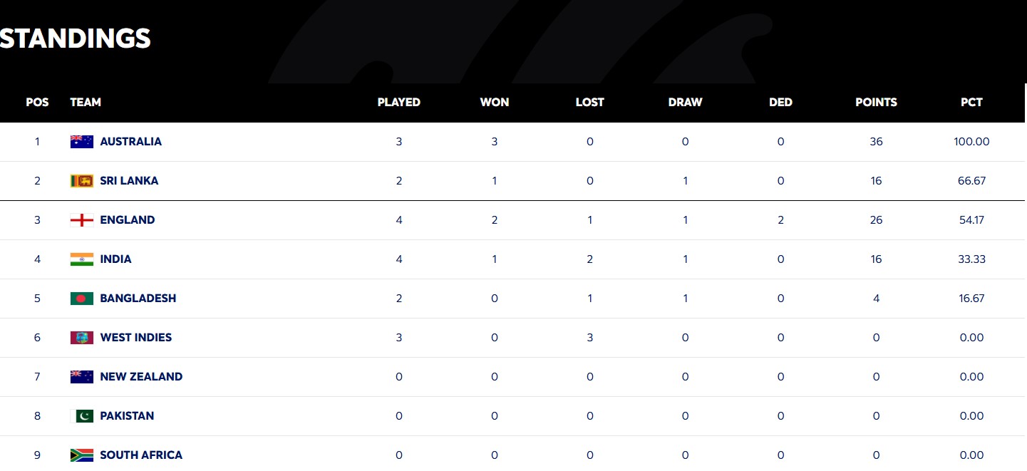This screenshot has height=471, width=1027.
Task: Select the England flag icon
Action: click(x=82, y=220)
